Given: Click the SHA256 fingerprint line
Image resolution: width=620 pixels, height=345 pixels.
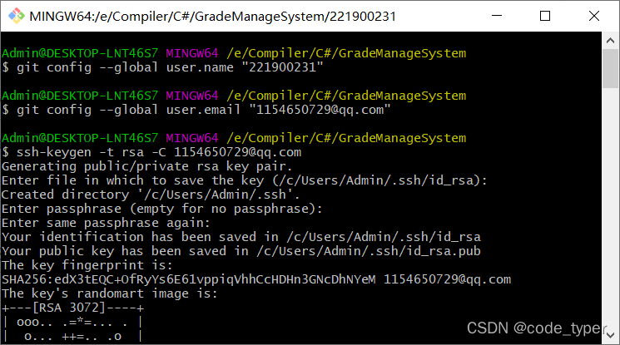Looking at the screenshot, I should click(256, 279).
